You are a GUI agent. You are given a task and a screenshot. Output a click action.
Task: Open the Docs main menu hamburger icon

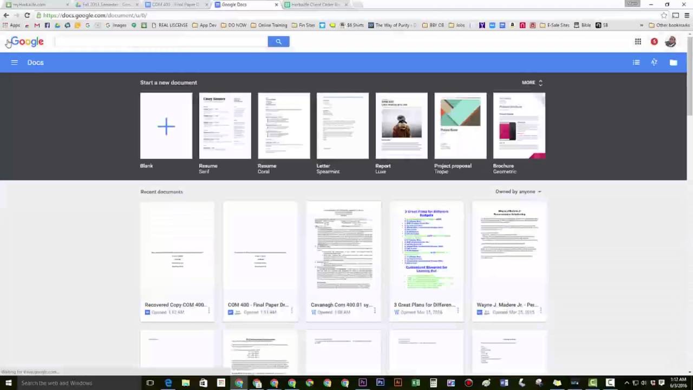(14, 62)
